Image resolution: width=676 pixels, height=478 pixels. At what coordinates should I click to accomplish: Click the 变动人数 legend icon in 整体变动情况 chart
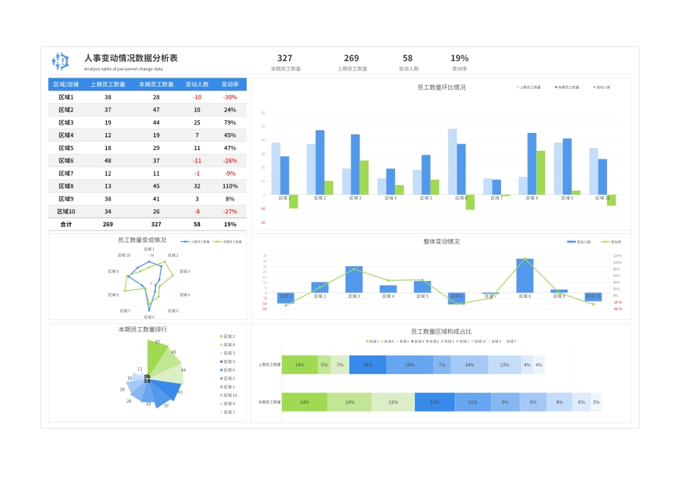click(x=571, y=242)
